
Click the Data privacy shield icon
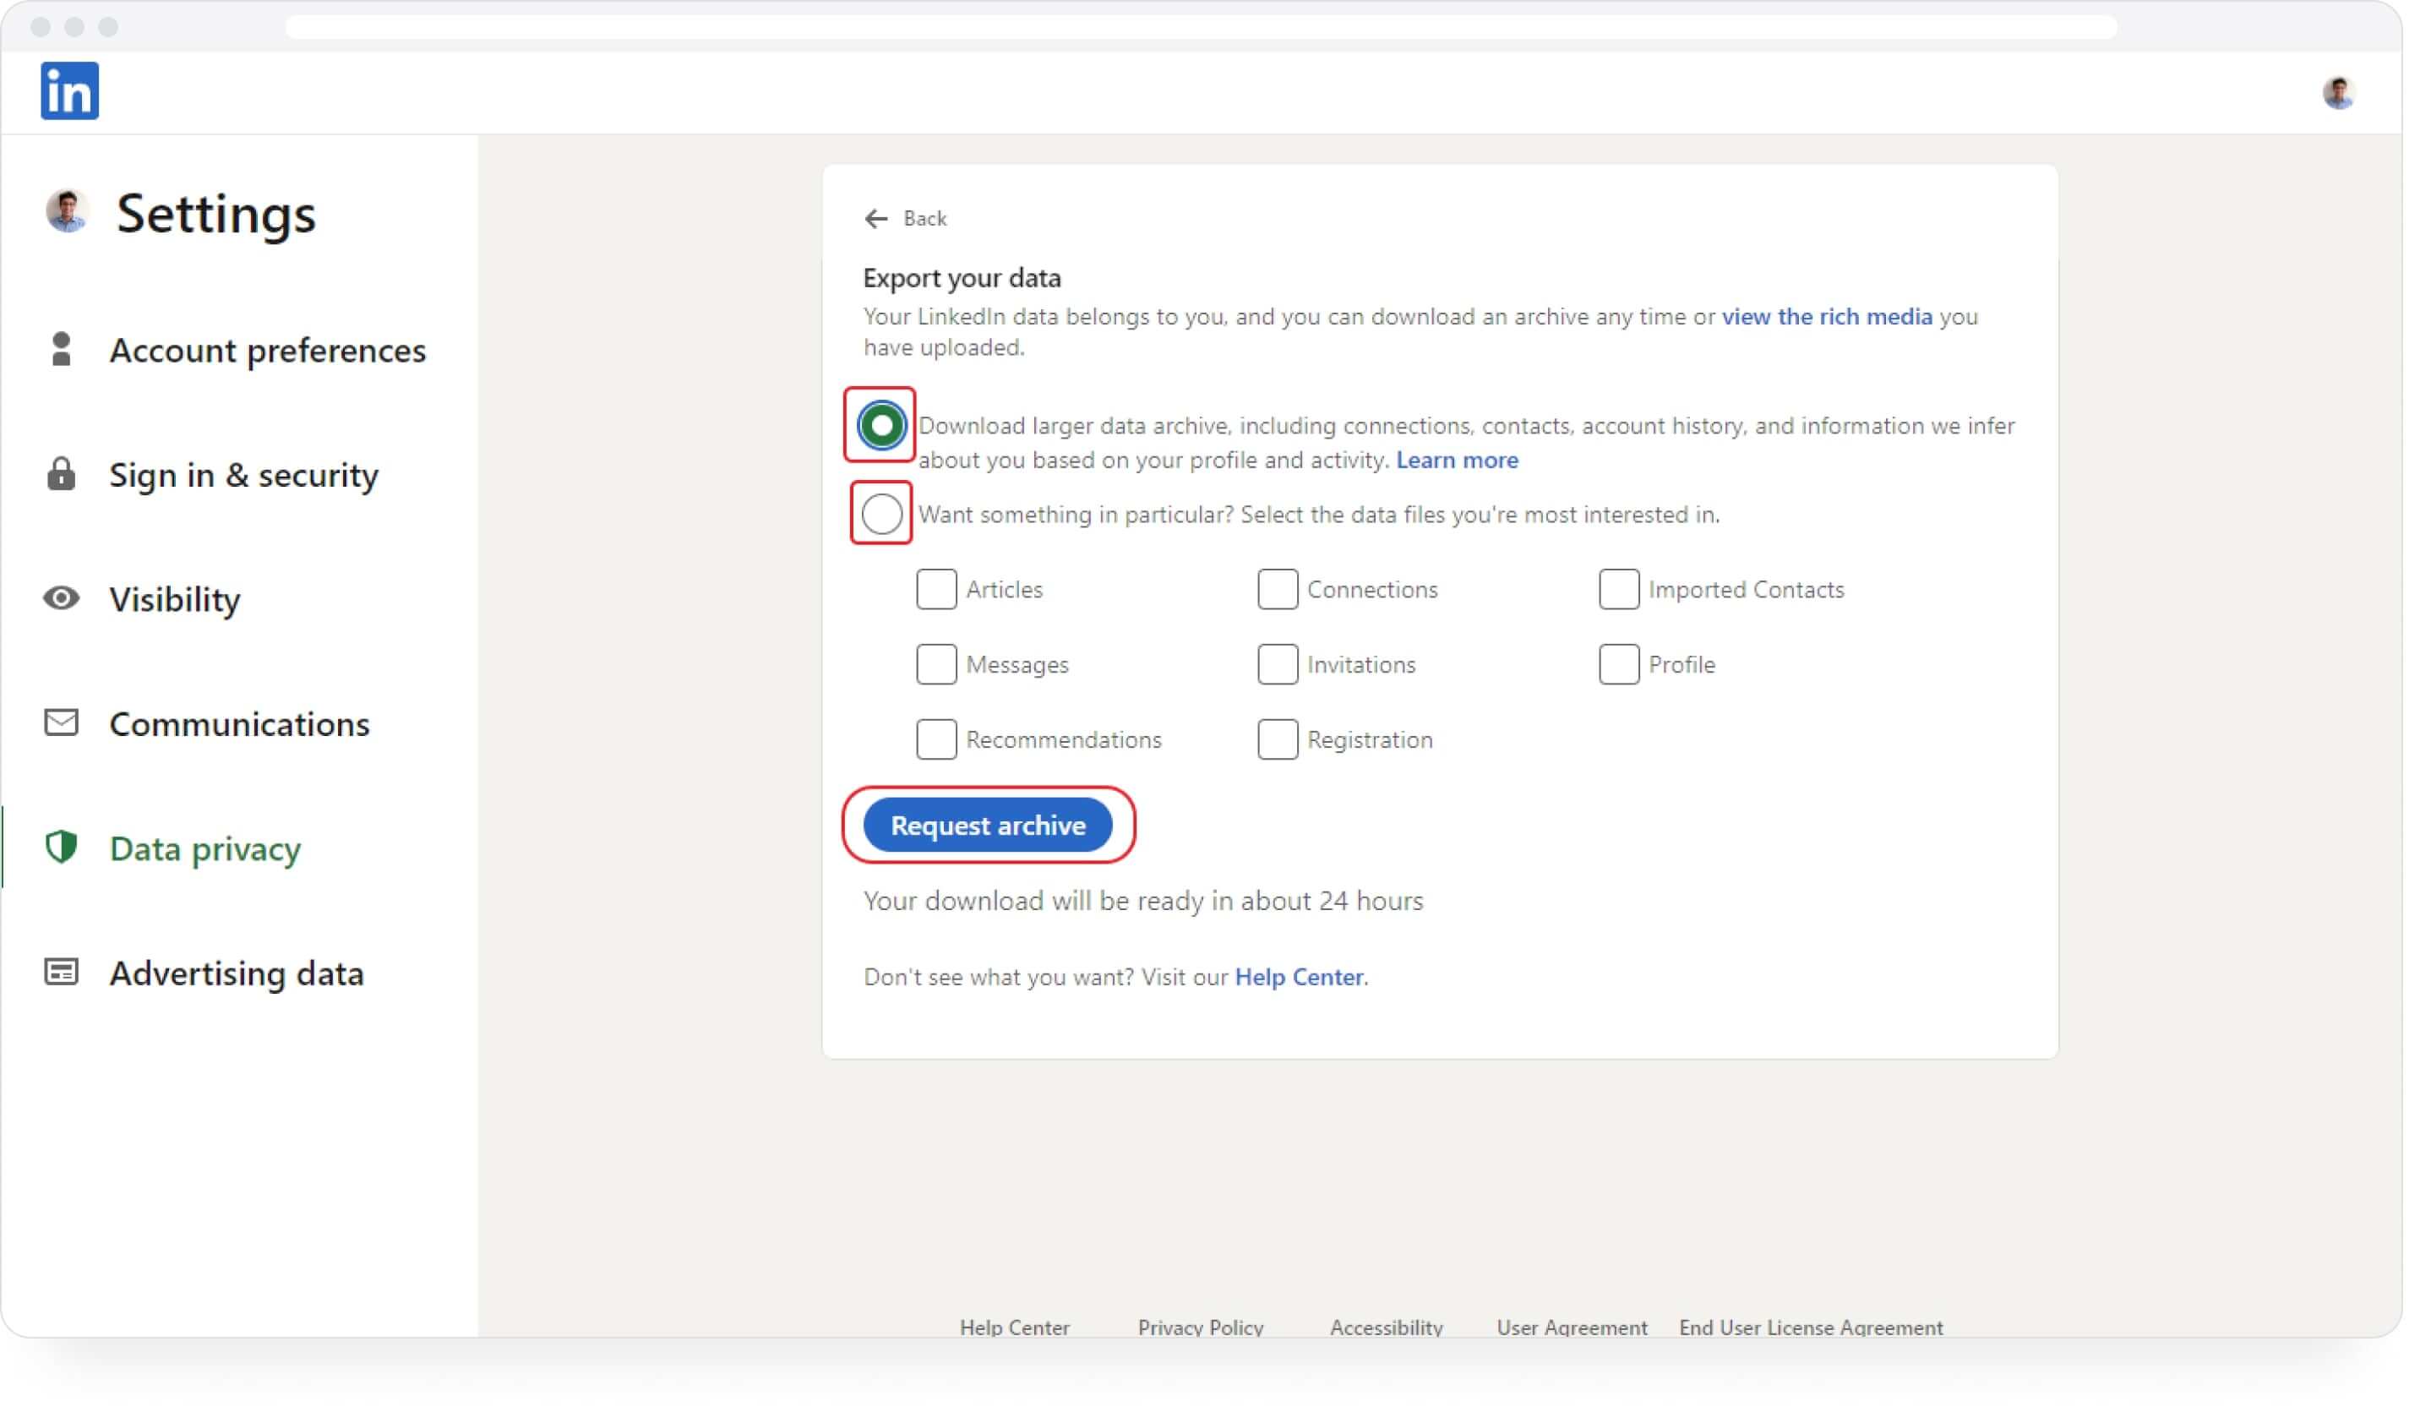tap(62, 848)
